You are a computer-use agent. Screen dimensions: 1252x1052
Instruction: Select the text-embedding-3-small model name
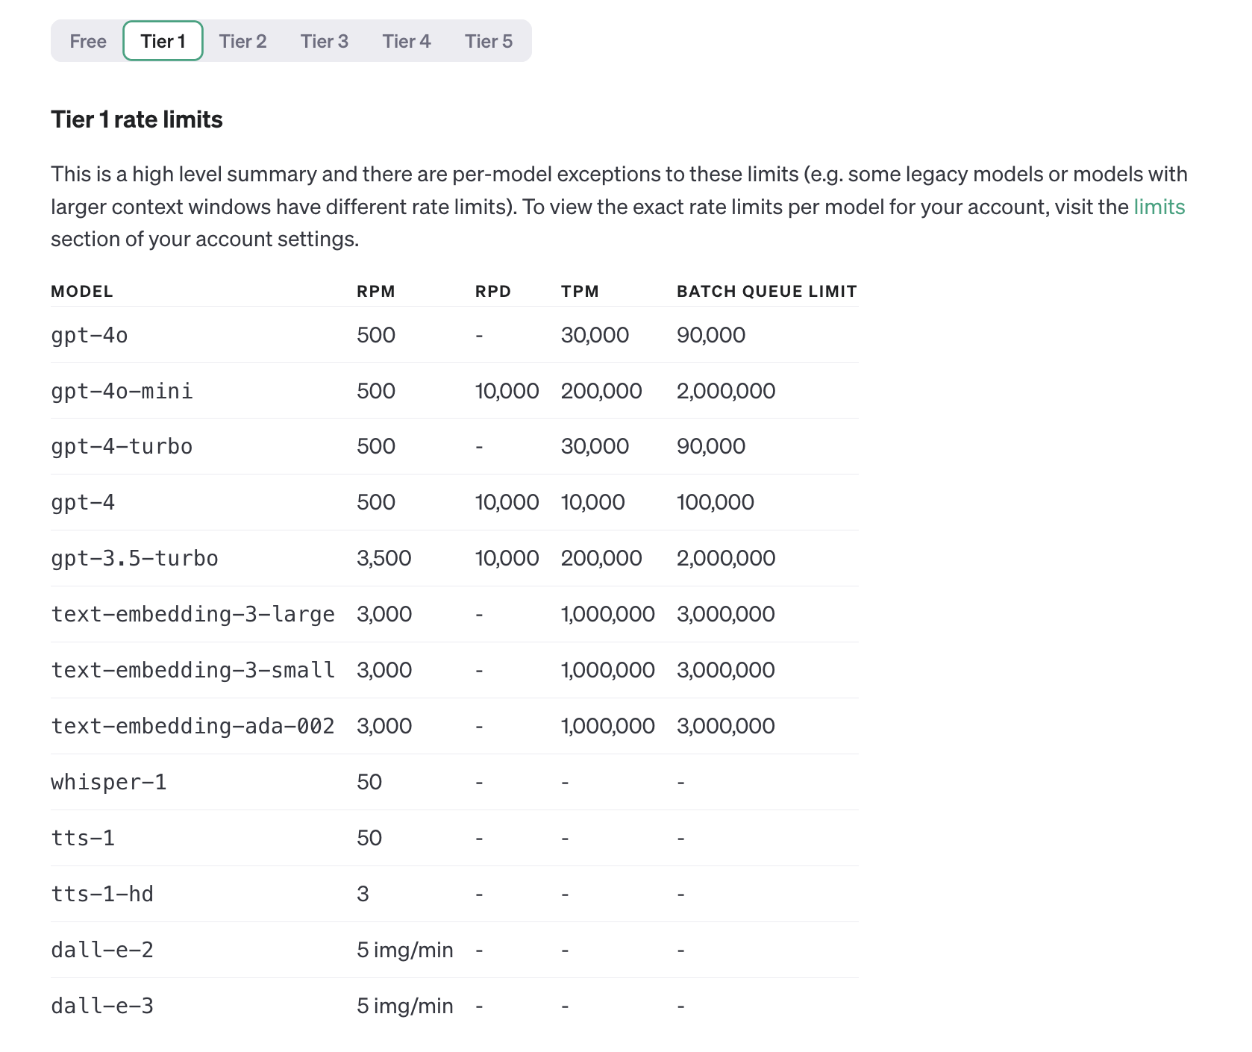(x=193, y=670)
